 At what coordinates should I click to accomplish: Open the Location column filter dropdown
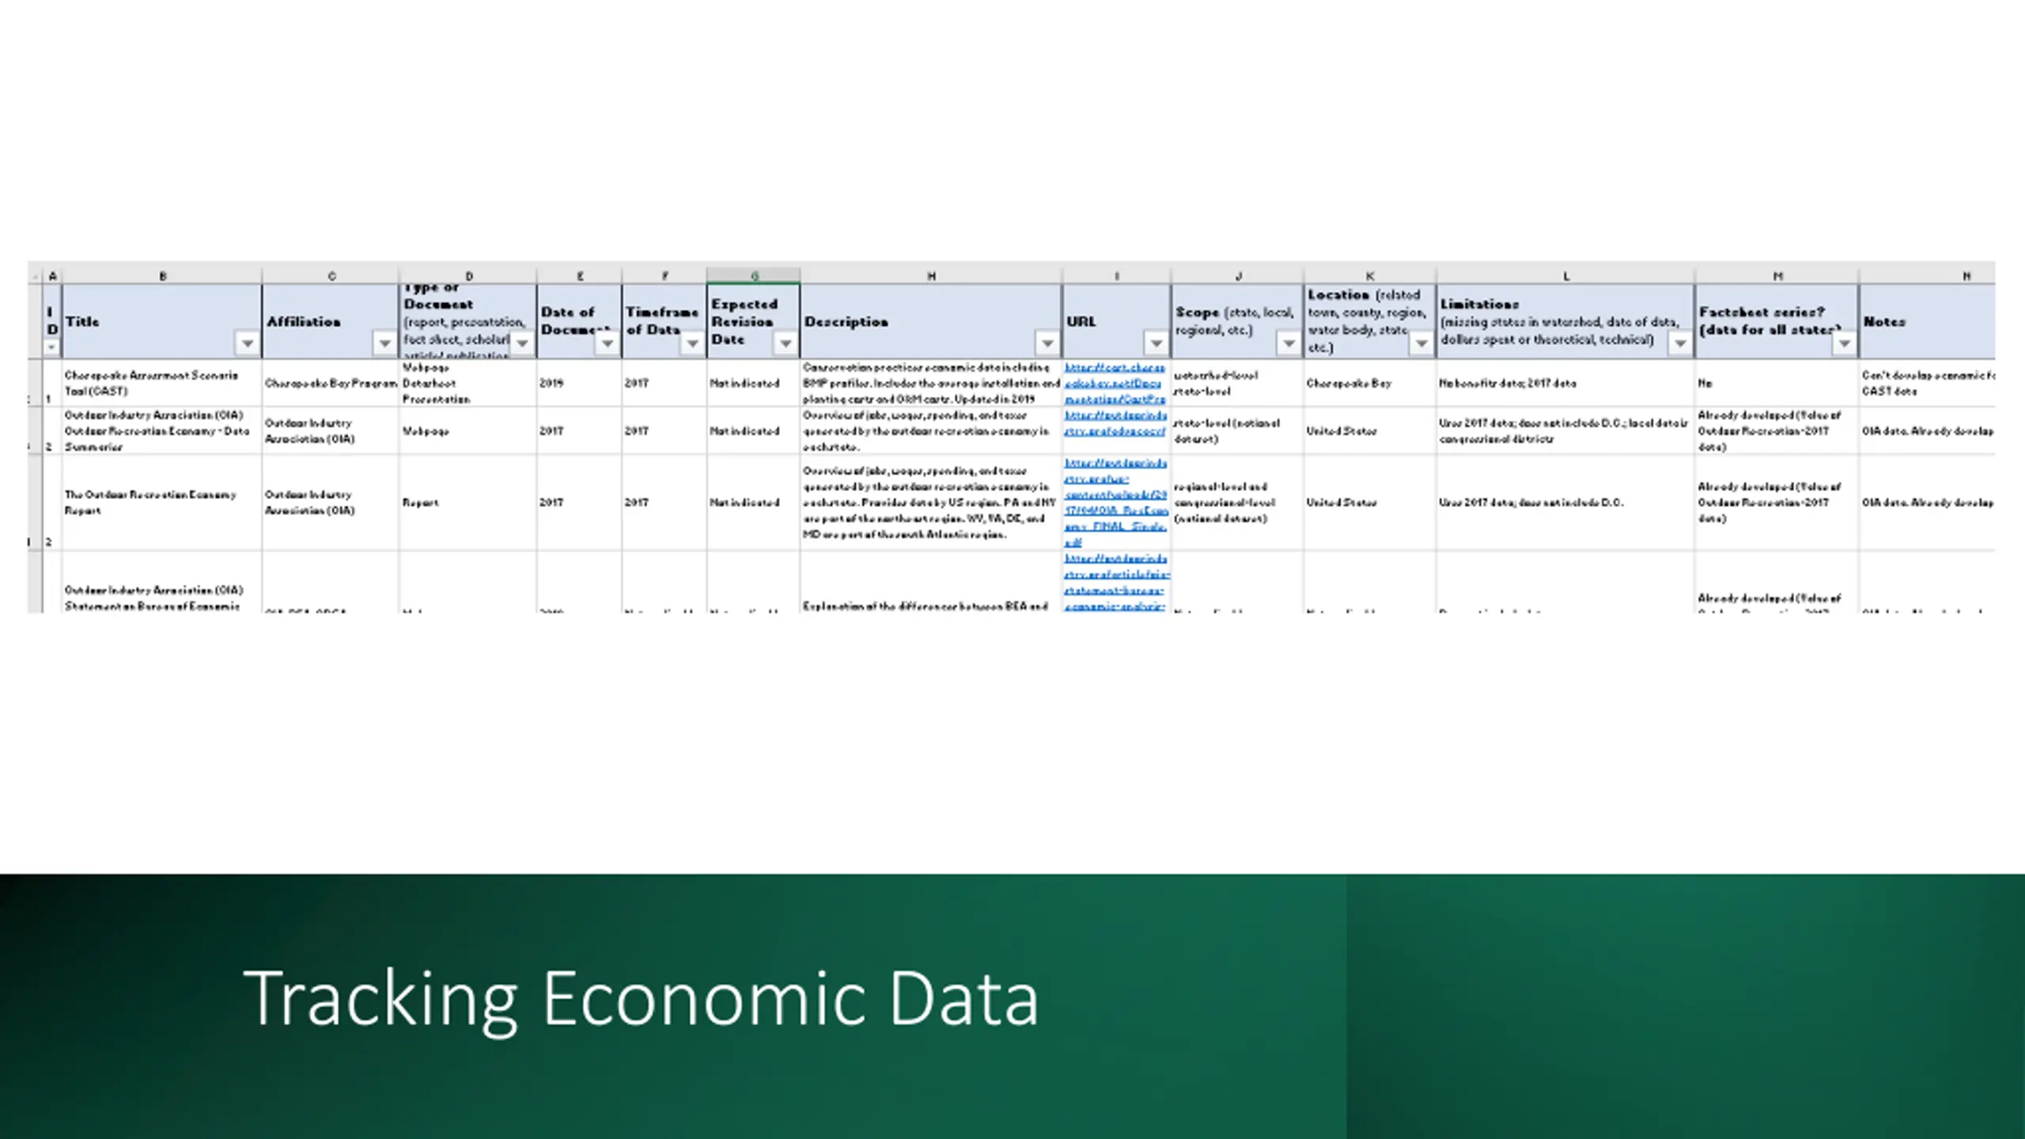(x=1421, y=343)
